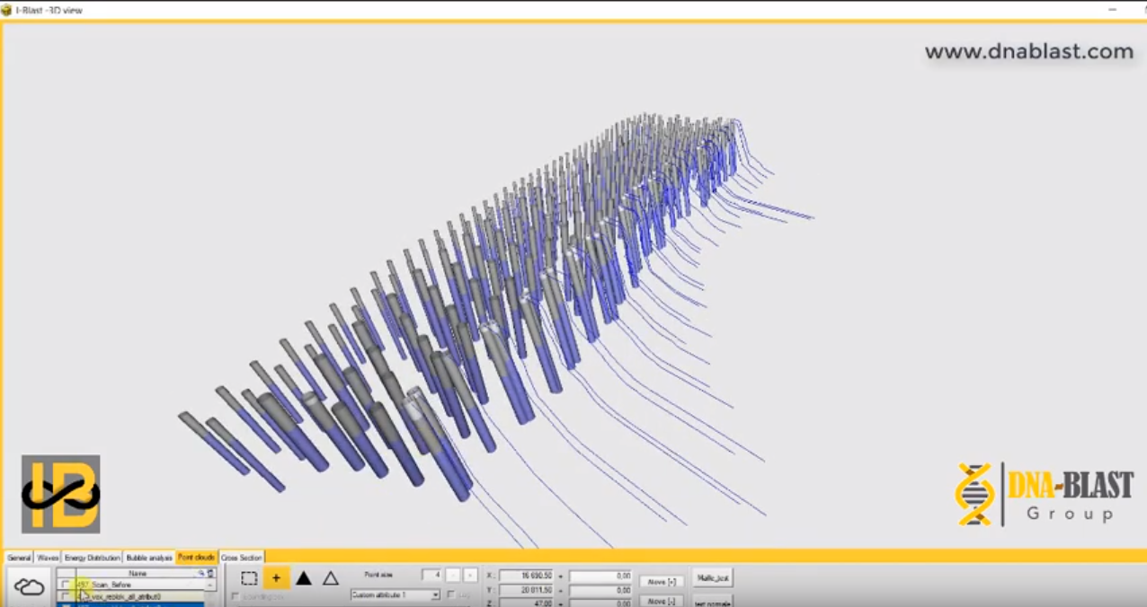Image resolution: width=1147 pixels, height=607 pixels.
Task: Decrease point size with minus button
Action: click(x=453, y=575)
